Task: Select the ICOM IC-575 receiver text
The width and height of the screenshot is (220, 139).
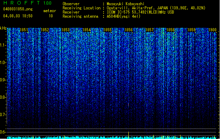Action: 140,12
